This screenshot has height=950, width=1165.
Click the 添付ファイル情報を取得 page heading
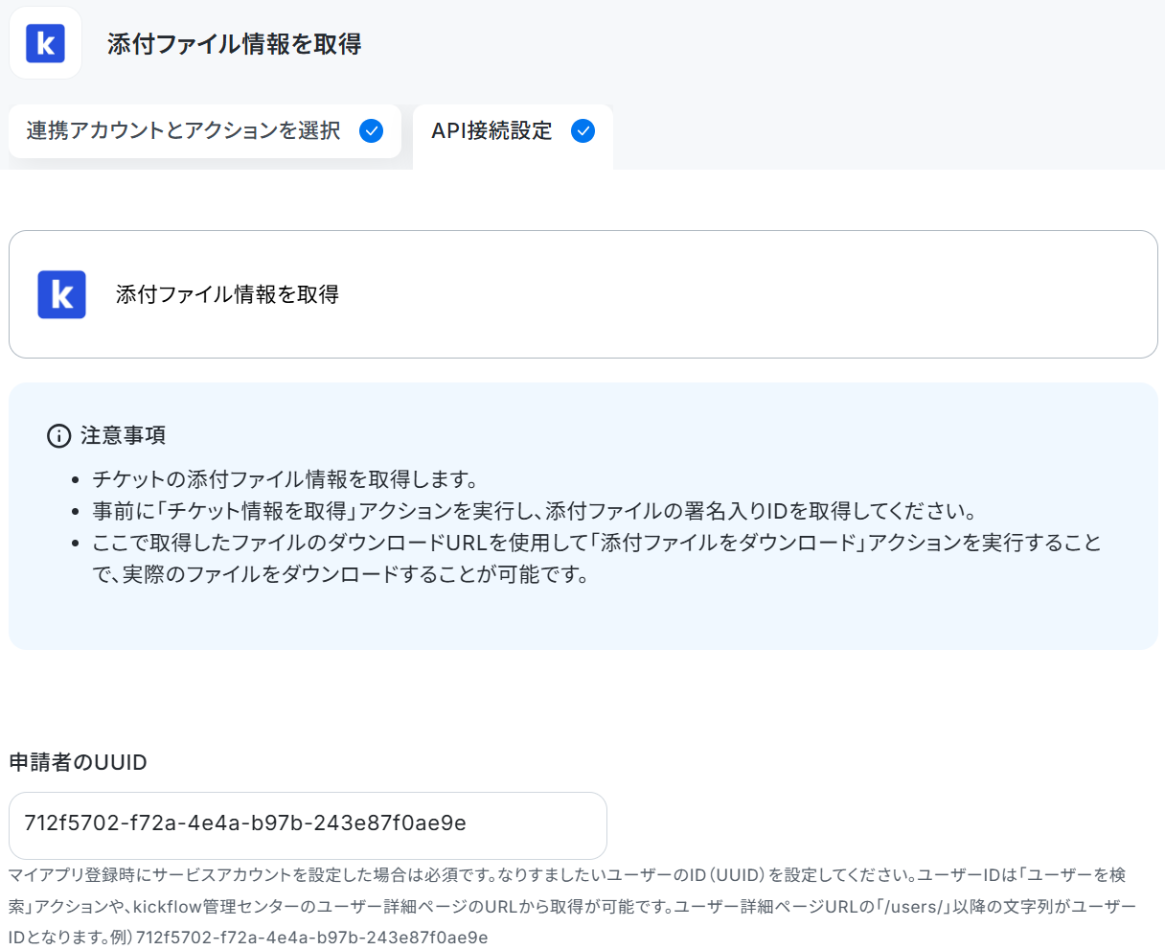pyautogui.click(x=234, y=44)
